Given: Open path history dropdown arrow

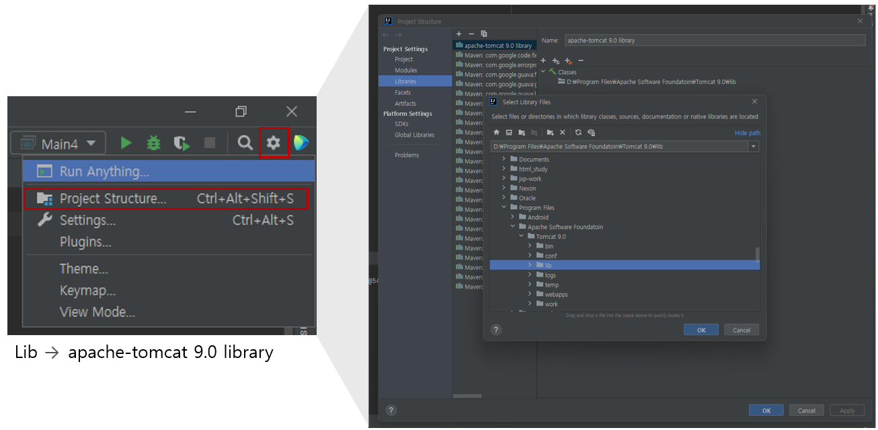Looking at the screenshot, I should pos(754,146).
